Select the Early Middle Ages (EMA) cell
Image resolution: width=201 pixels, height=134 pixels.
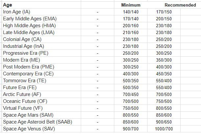pos(41,19)
